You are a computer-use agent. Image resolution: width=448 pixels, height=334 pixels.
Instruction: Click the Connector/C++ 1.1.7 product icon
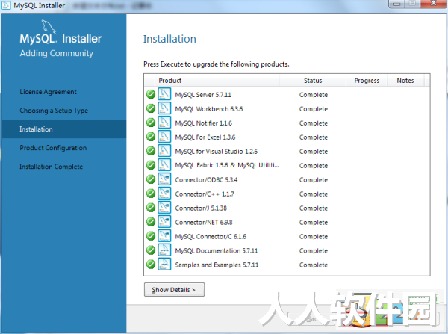pos(164,193)
